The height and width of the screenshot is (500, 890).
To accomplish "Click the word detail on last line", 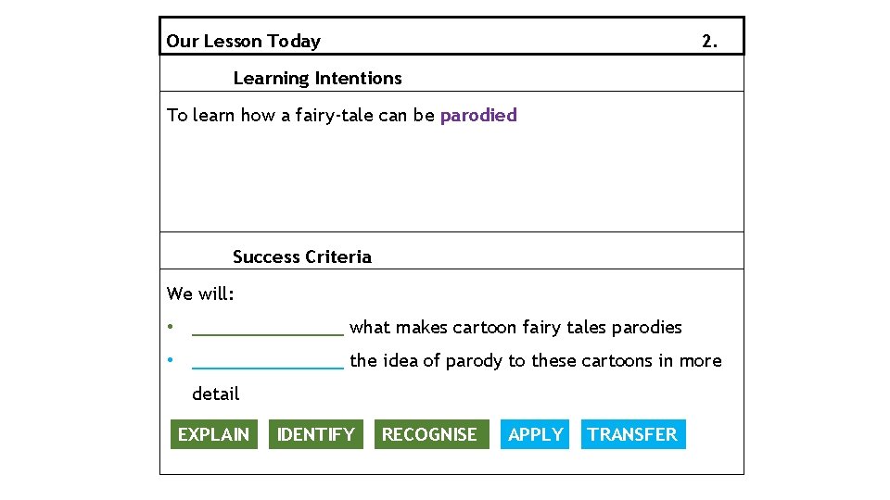I will (216, 394).
